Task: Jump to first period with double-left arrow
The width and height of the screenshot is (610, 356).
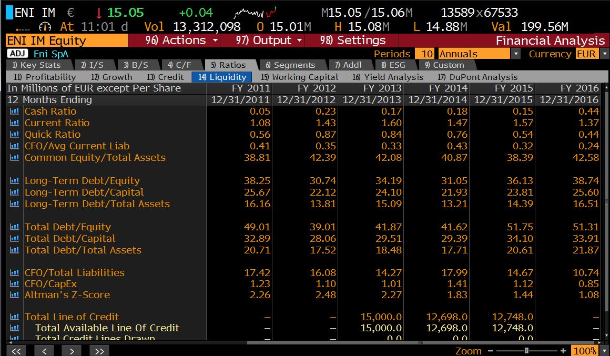Action: (16, 351)
